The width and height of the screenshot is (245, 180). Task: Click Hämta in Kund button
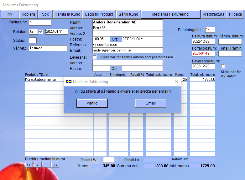[67, 14]
